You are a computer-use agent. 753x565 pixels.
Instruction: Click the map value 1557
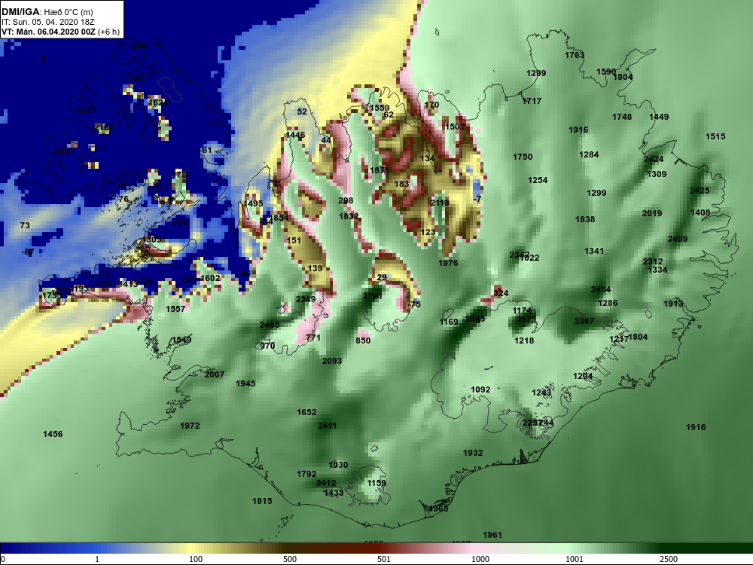pyautogui.click(x=175, y=309)
